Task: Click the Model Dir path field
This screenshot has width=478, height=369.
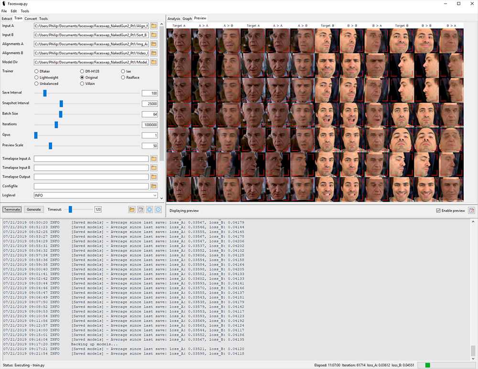Action: click(91, 62)
